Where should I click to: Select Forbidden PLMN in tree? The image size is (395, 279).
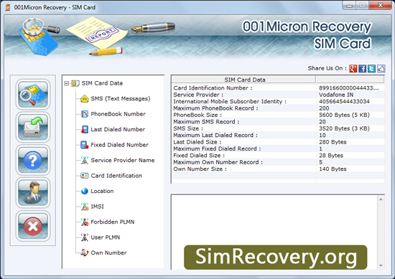[112, 222]
